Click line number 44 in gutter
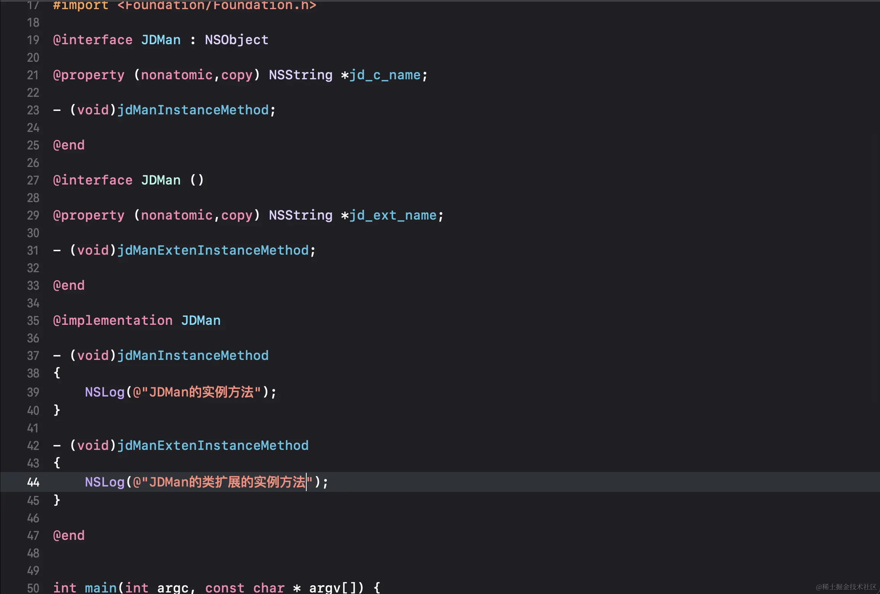Viewport: 880px width, 594px height. 33,482
